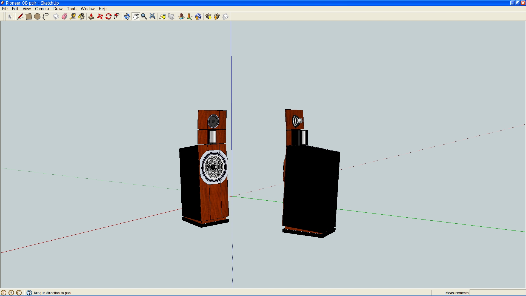Viewport: 526px width, 296px height.
Task: Choose the Rectangle tool
Action: (x=28, y=17)
